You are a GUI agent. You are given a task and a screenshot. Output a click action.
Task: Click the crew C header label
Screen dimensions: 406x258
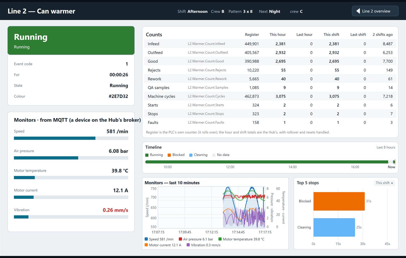[x=296, y=11]
